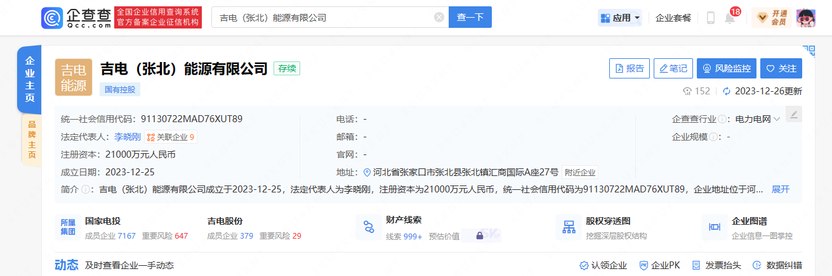Click the 股权穿透图 icon
The height and width of the screenshot is (276, 832).
[569, 227]
